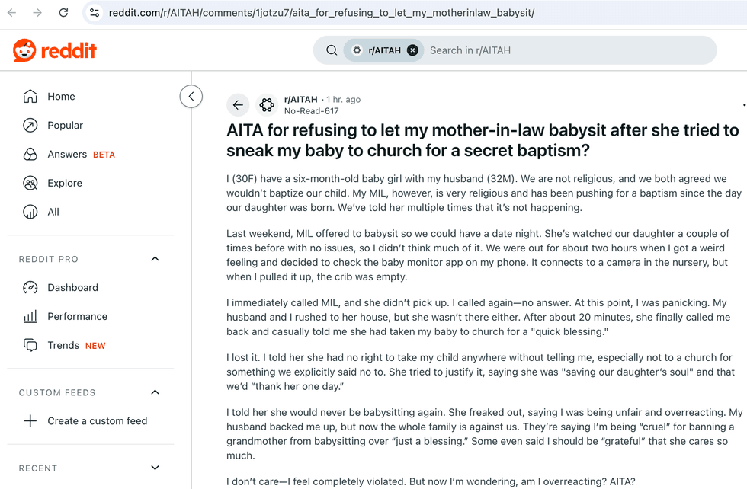Click the Trends chat icon
The height and width of the screenshot is (489, 747).
click(30, 345)
